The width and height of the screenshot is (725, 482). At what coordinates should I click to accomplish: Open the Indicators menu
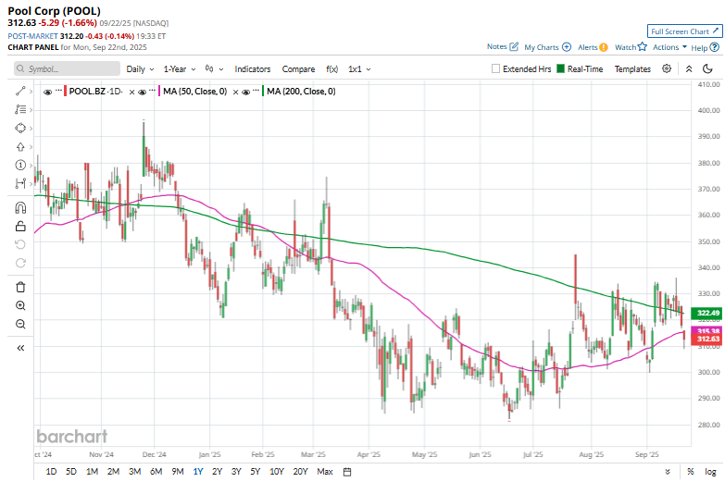(x=253, y=68)
